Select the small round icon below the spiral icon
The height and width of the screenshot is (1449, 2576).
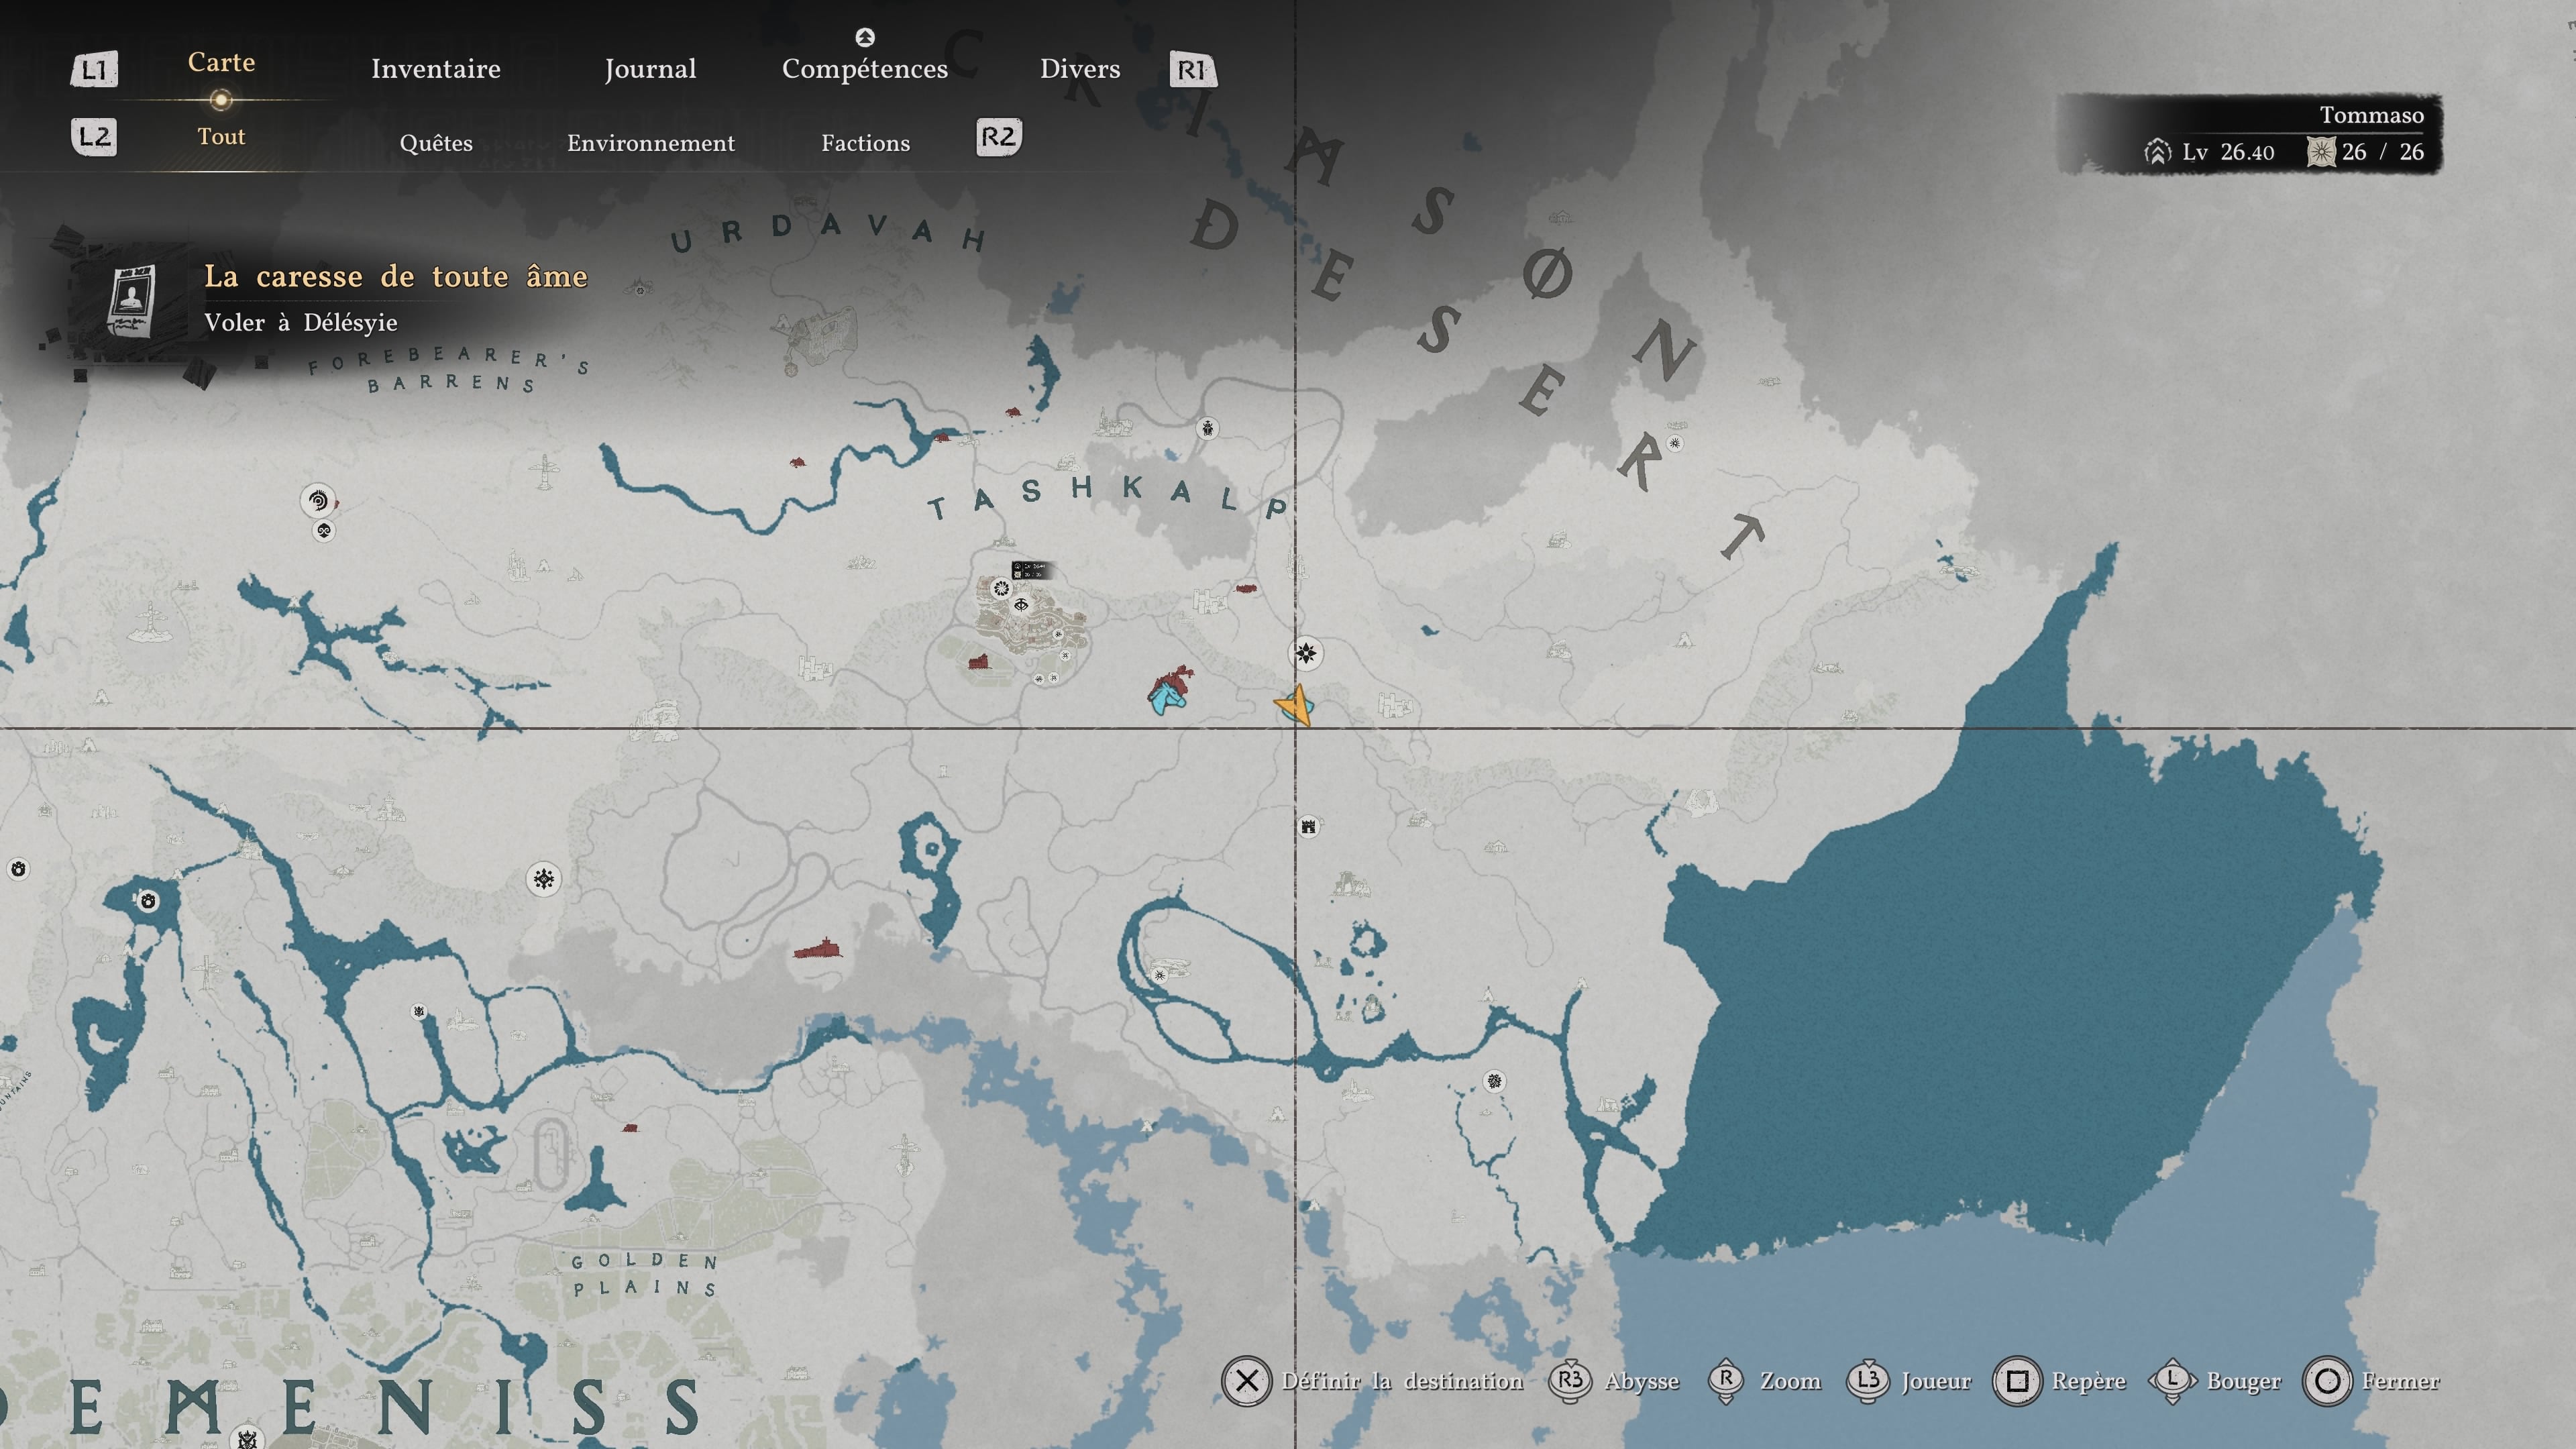pyautogui.click(x=324, y=531)
